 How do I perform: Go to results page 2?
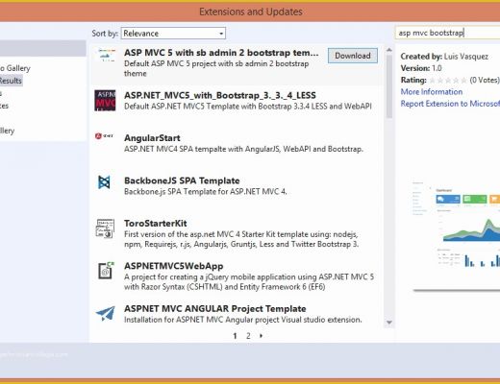248,336
